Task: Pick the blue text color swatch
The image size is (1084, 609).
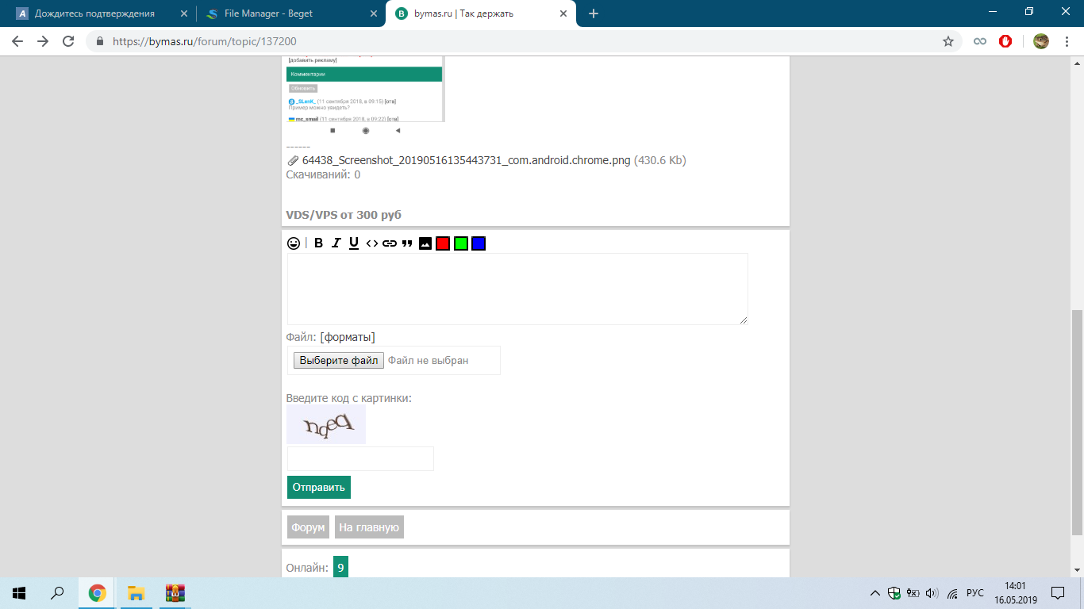Action: click(x=478, y=243)
